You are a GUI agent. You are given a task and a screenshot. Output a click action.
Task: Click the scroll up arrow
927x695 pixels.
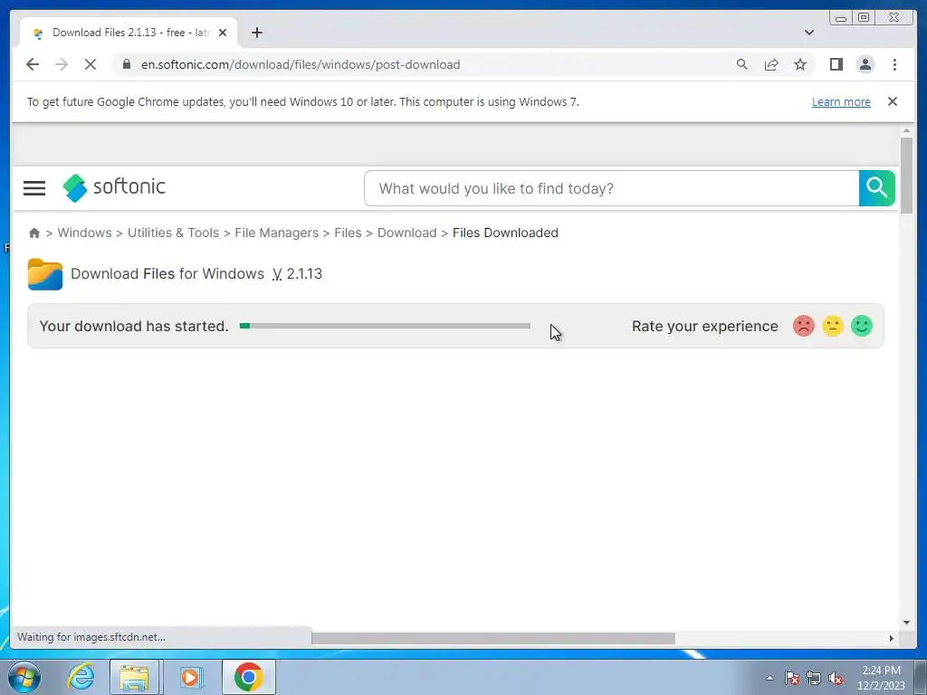906,130
